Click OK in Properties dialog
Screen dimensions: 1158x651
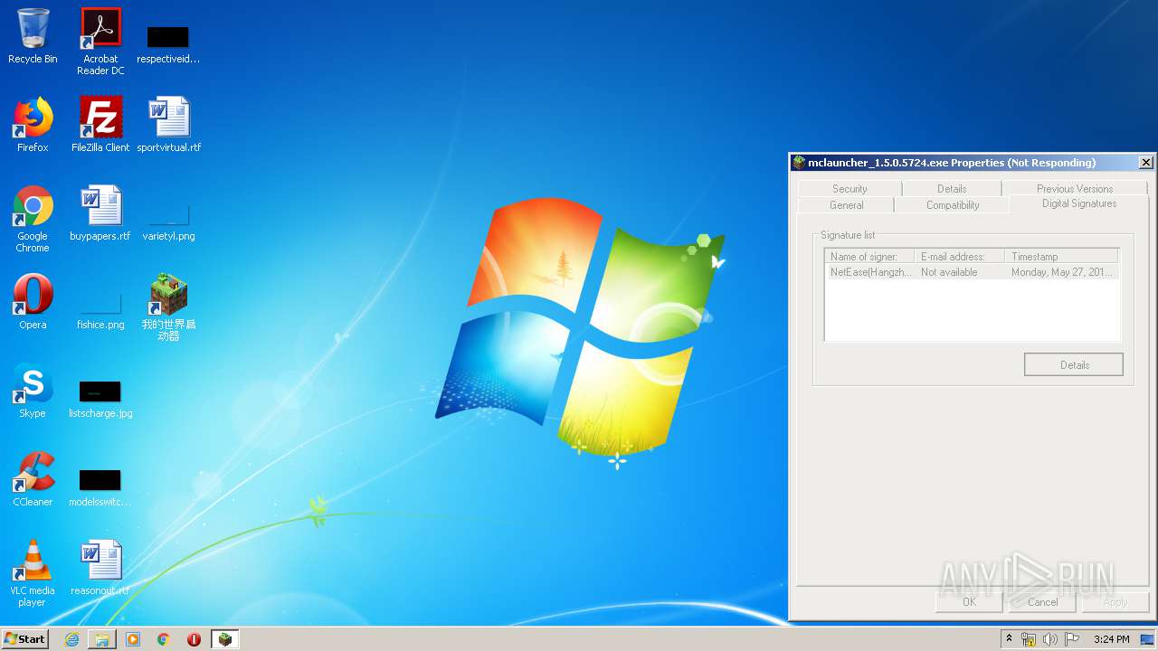pos(969,602)
